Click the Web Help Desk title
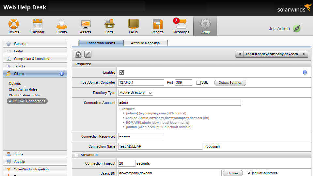The width and height of the screenshot is (313, 176). (25, 7)
